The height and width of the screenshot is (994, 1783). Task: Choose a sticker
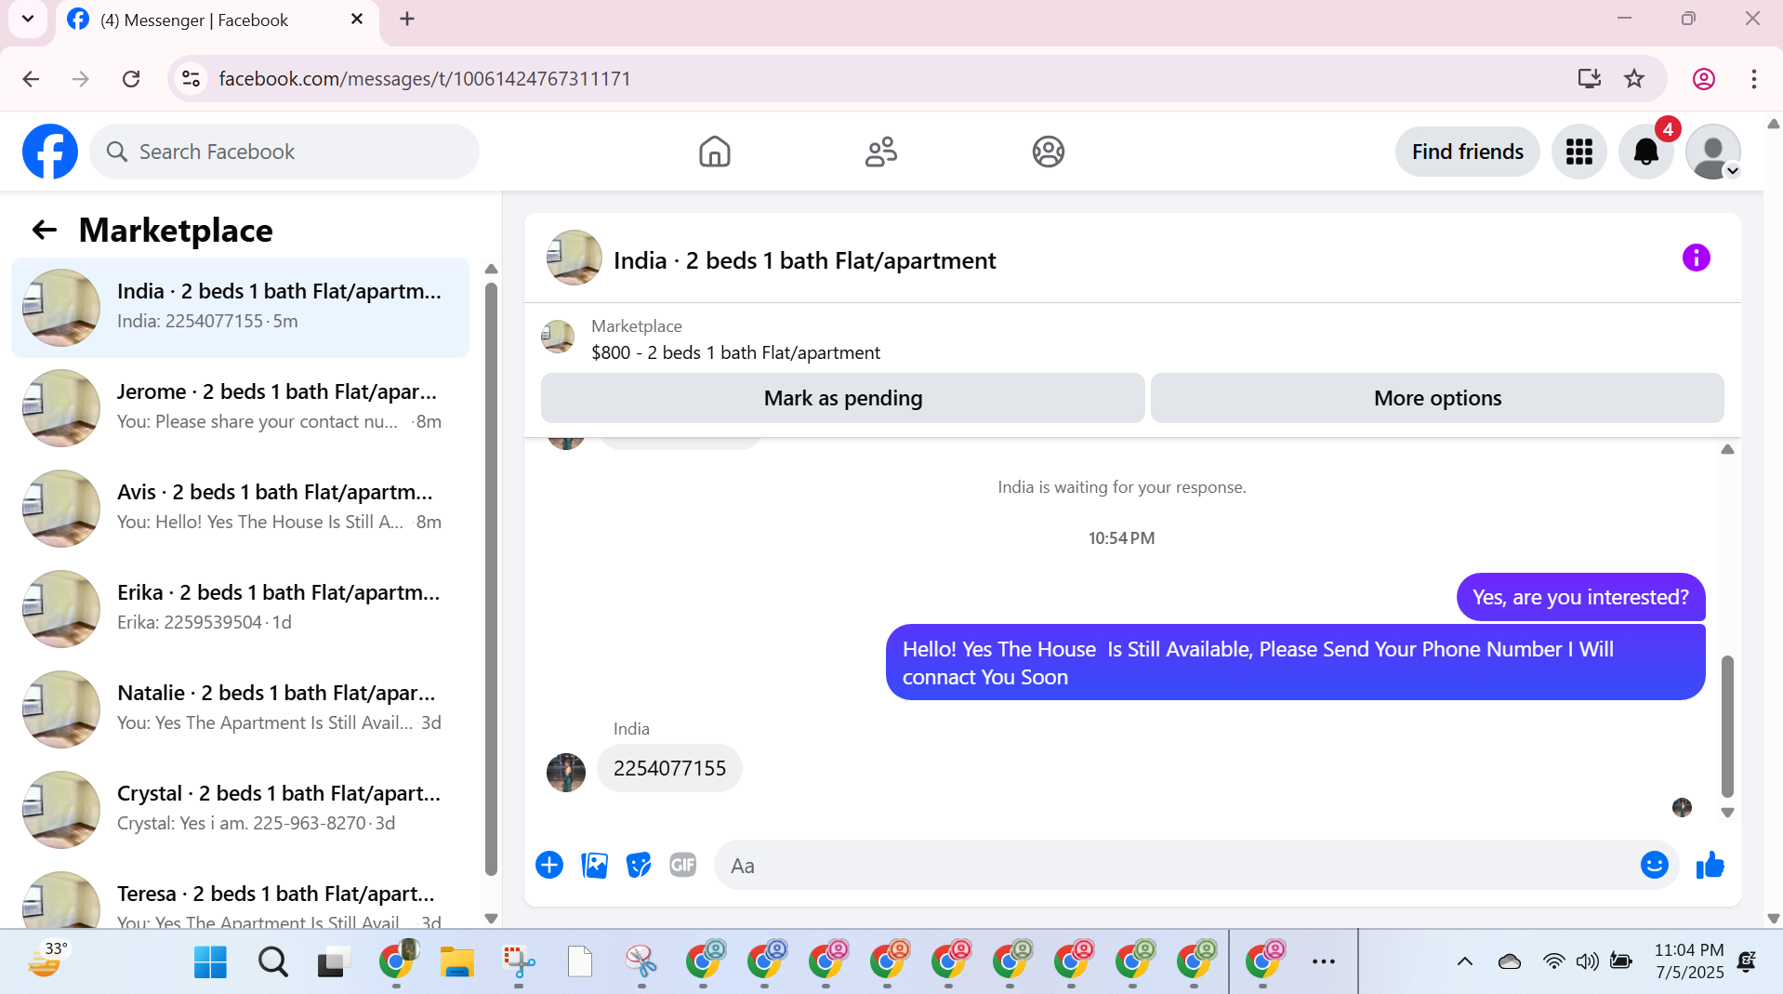click(x=639, y=866)
